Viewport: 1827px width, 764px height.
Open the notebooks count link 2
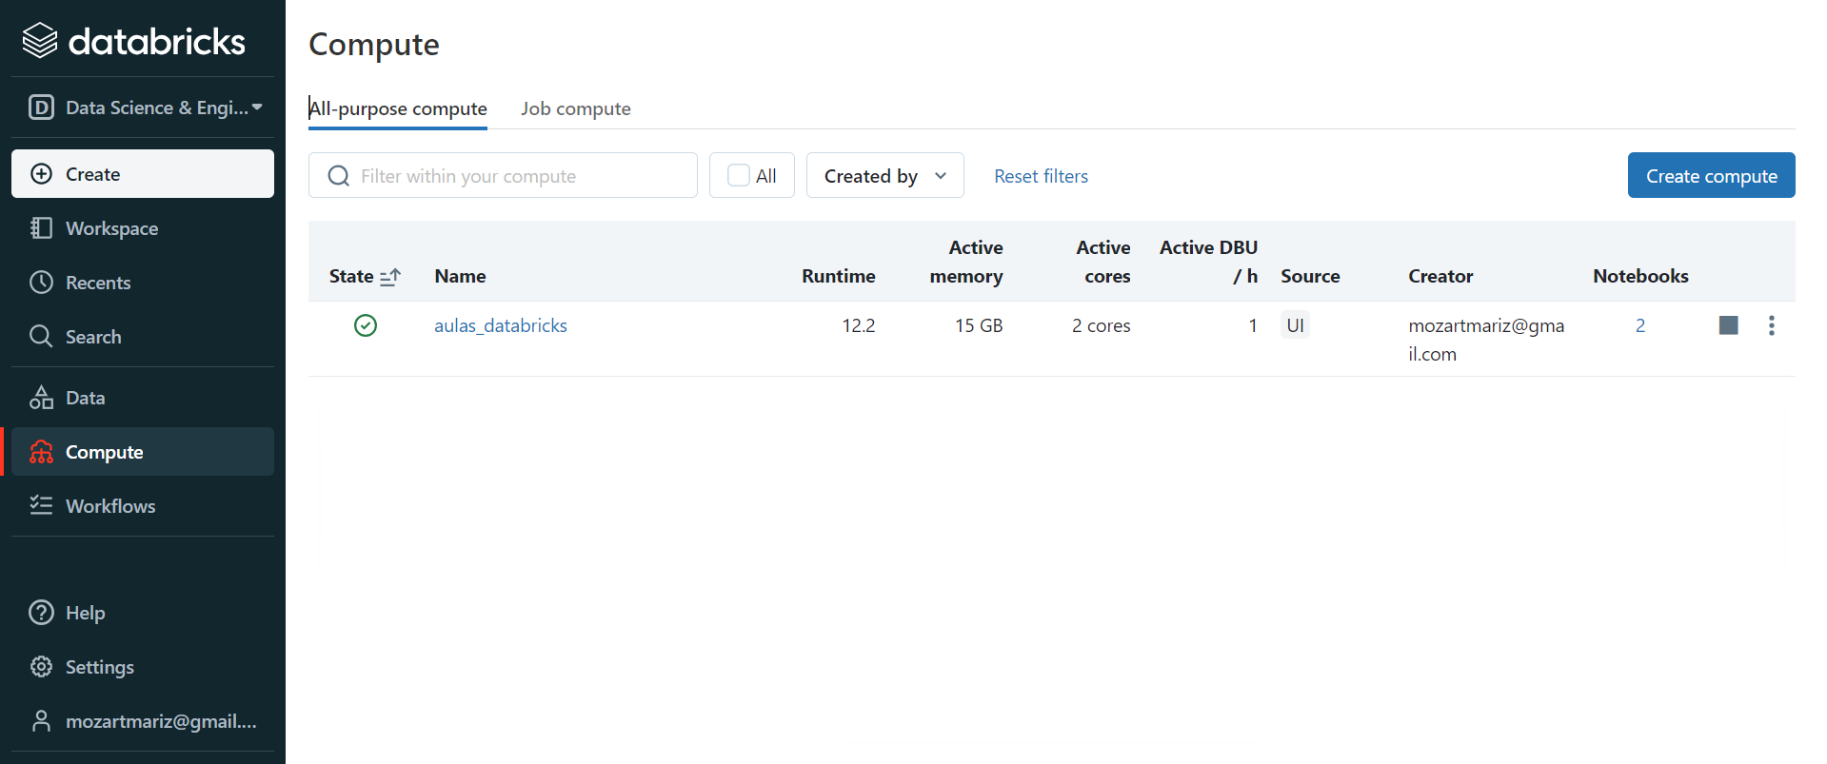pyautogui.click(x=1640, y=325)
